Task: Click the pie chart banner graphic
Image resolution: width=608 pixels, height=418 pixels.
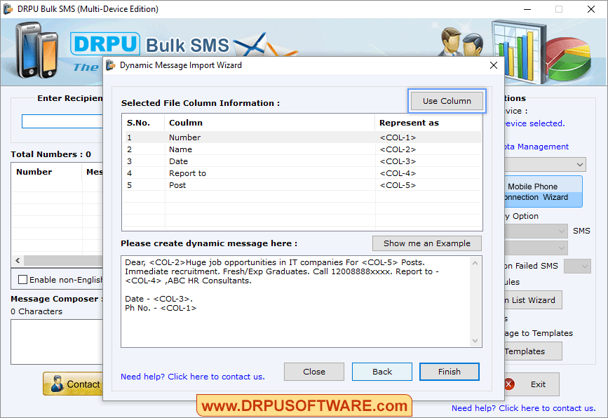Action: point(569,59)
